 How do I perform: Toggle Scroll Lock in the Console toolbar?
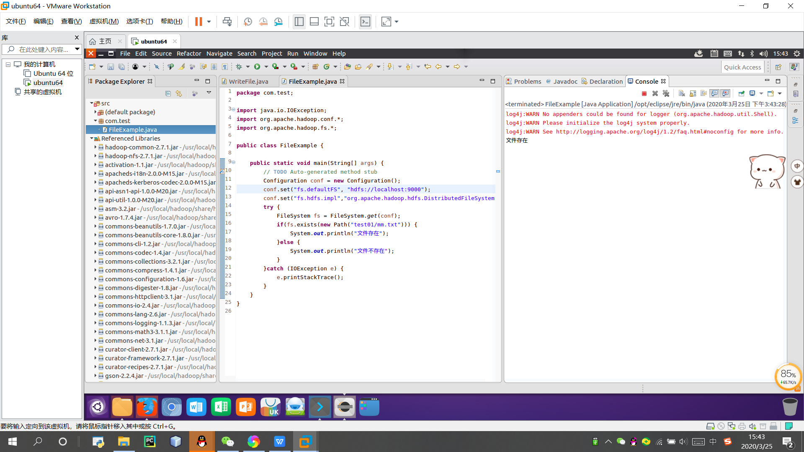tap(693, 93)
